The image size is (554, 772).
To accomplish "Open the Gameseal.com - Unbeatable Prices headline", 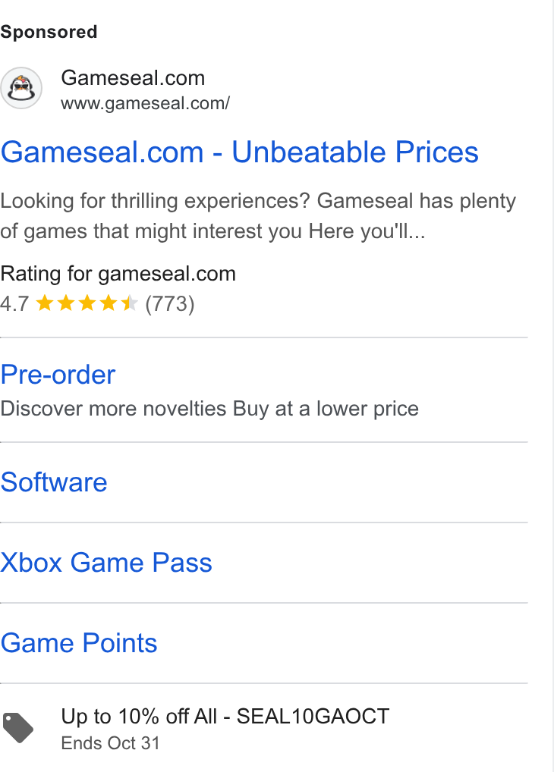I will [x=240, y=152].
